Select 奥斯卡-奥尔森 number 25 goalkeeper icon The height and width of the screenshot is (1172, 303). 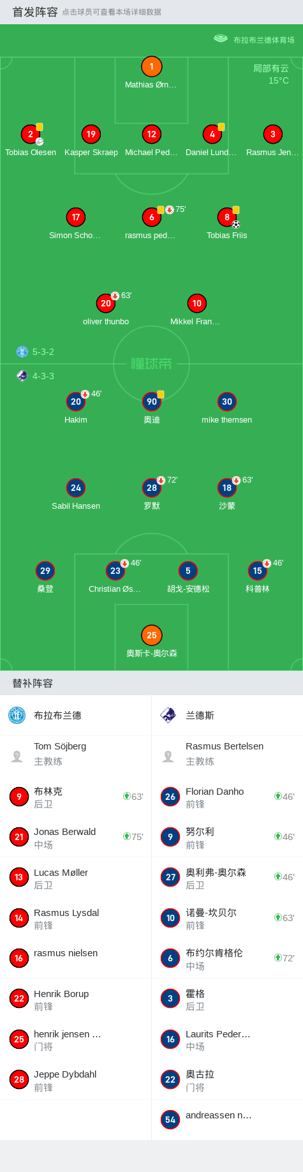tap(151, 635)
